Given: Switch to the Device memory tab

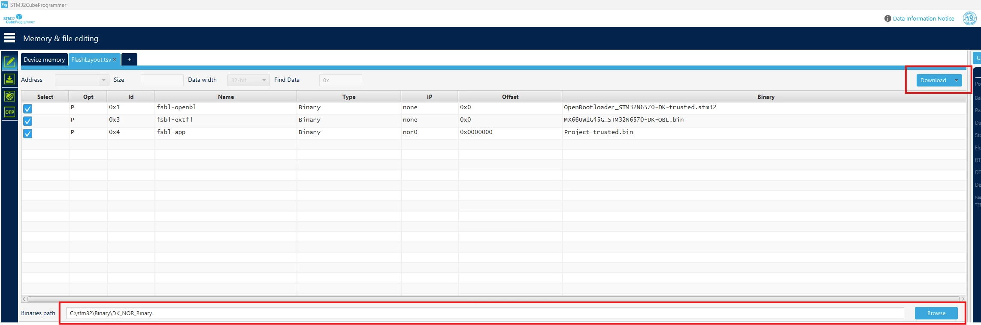Looking at the screenshot, I should [x=44, y=60].
